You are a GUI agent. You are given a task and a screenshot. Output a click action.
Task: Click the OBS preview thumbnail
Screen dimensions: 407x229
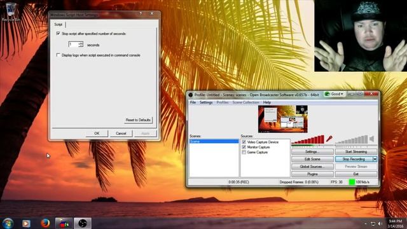pos(282,119)
